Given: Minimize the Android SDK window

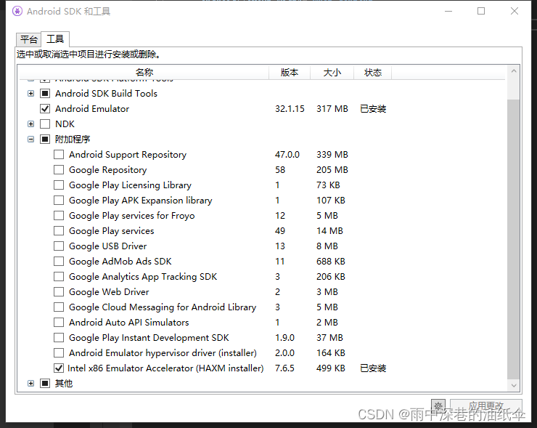Looking at the screenshot, I should coord(448,12).
